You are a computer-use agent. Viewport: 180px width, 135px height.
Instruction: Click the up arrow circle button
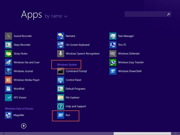(24, 126)
